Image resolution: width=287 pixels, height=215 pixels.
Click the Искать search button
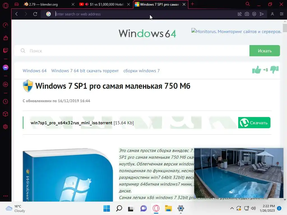tap(265, 51)
